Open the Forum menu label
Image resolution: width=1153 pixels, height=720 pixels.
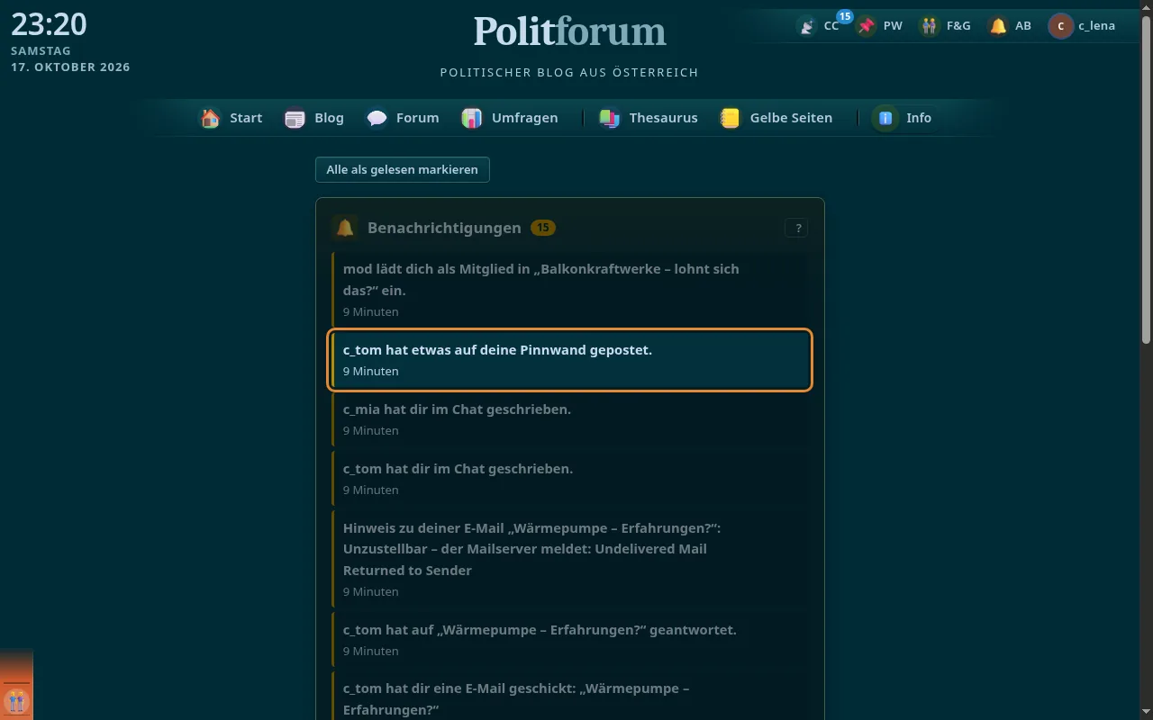(x=417, y=118)
